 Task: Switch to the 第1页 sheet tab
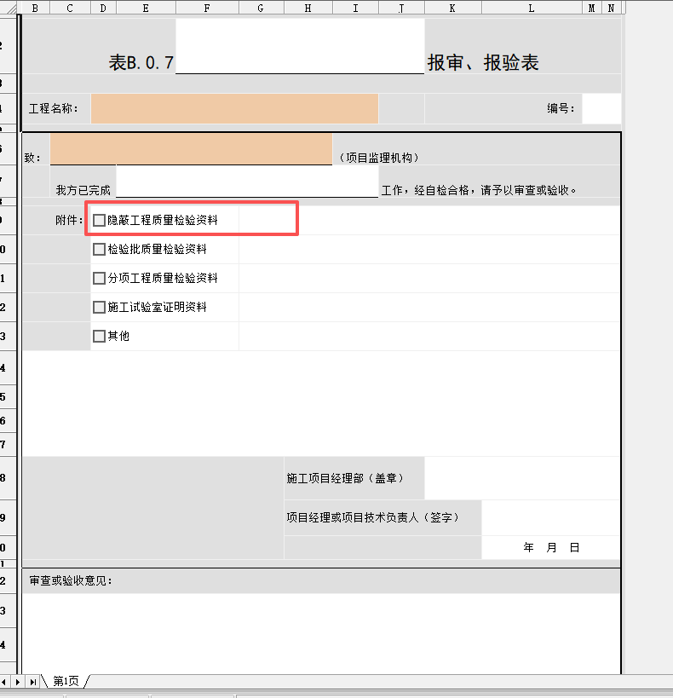coord(66,682)
